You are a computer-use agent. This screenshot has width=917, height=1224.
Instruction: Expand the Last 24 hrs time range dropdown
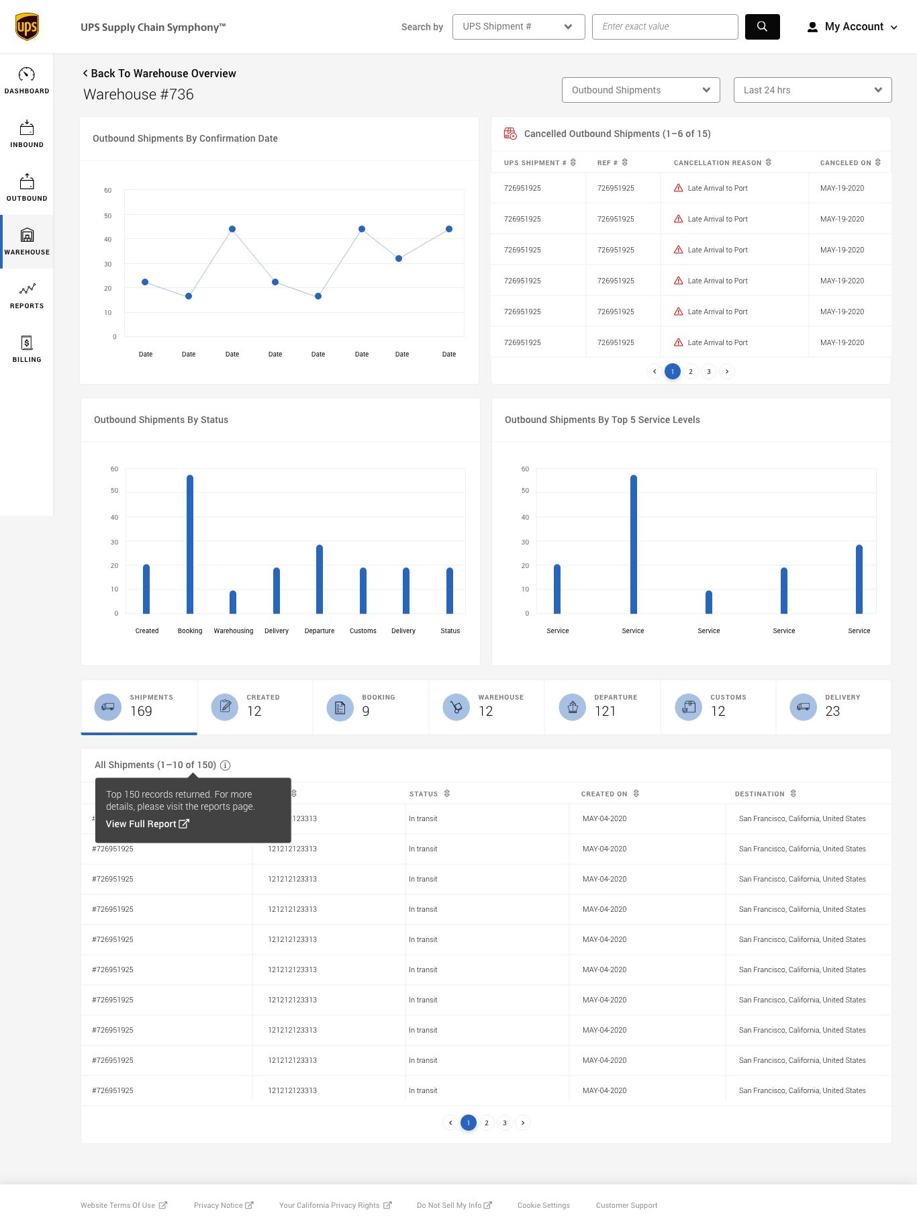coord(813,90)
